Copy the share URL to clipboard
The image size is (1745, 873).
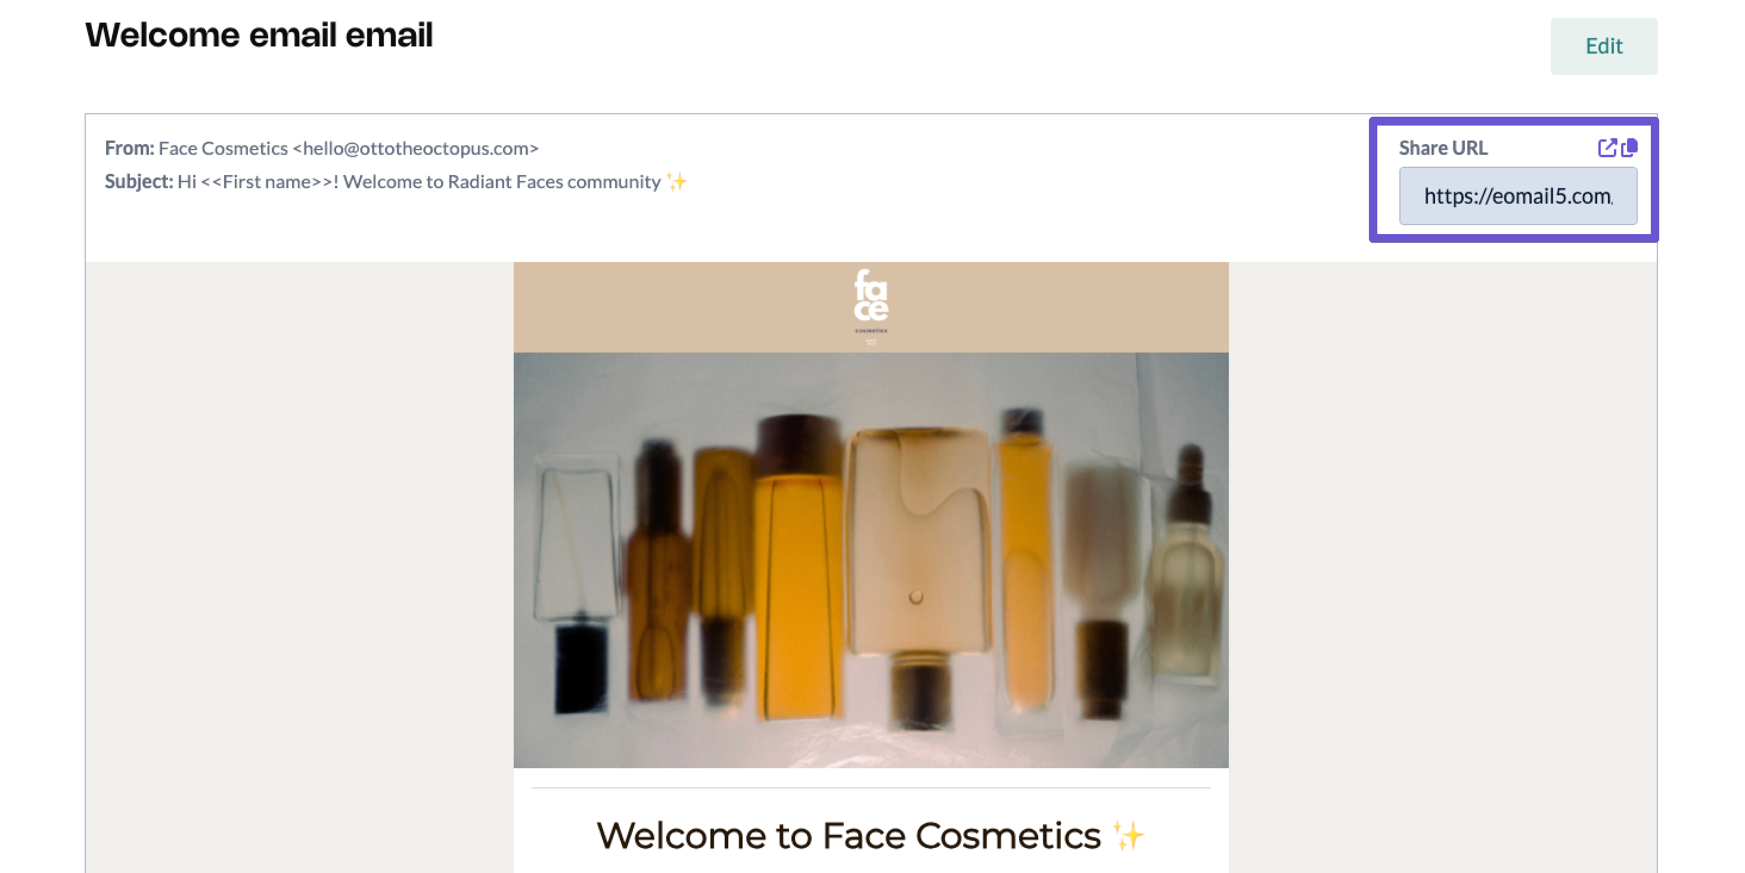click(x=1629, y=148)
